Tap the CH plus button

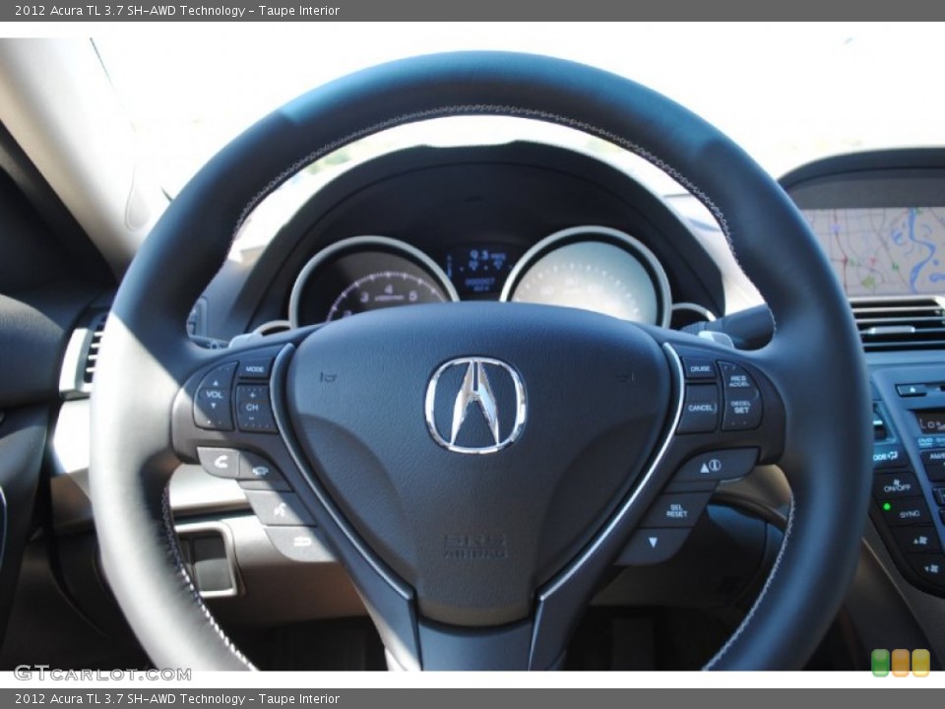coord(253,395)
